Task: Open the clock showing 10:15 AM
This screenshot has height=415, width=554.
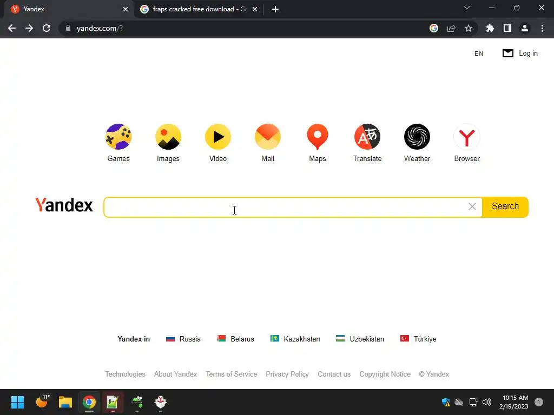Action: click(x=514, y=402)
